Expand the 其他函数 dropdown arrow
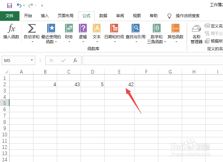The width and height of the screenshot is (223, 162). pos(176,42)
